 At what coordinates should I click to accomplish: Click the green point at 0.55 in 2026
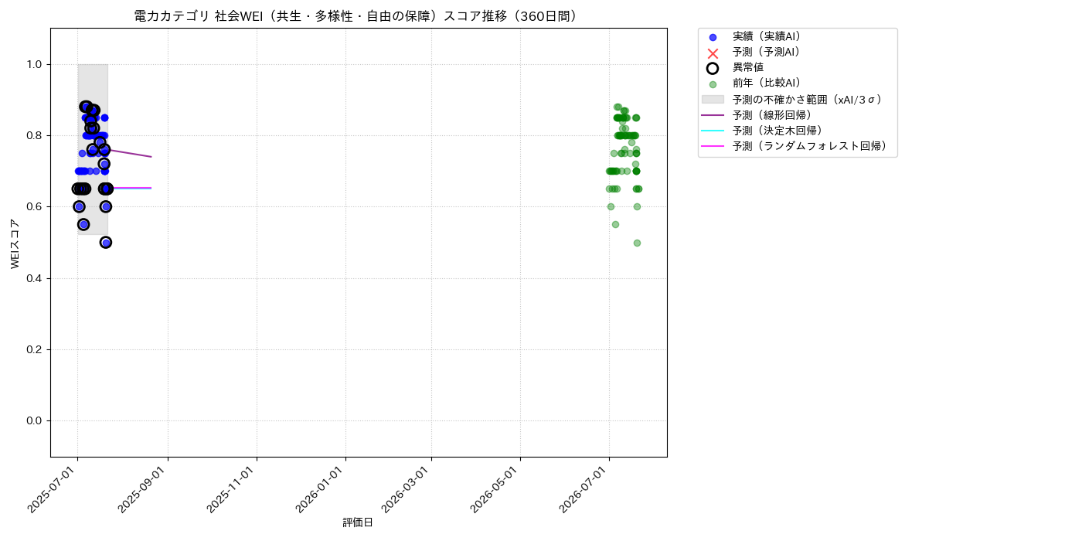[x=615, y=225]
